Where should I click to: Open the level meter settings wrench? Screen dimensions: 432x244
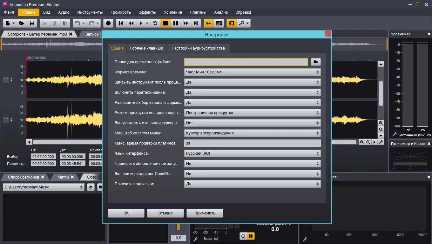pos(395,135)
